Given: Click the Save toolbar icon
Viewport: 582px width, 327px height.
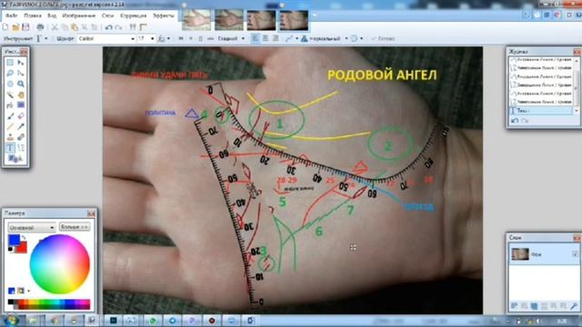Looking at the screenshot, I should click(25, 27).
